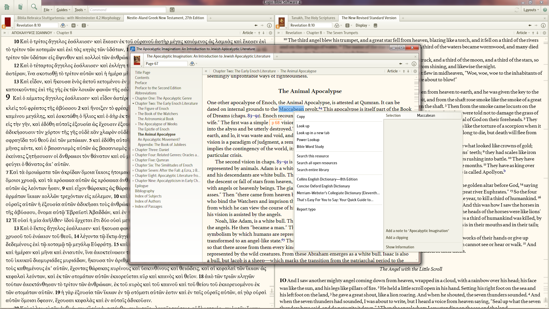Go back with arrow in Nestle-Aland panel
This screenshot has width=549, height=309.
[x=256, y=25]
